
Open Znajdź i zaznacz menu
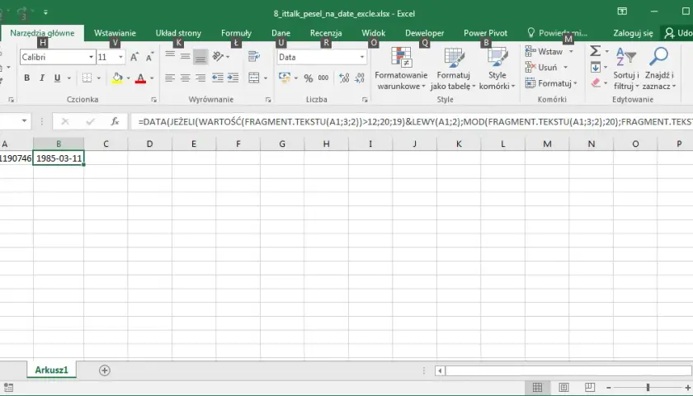[659, 68]
